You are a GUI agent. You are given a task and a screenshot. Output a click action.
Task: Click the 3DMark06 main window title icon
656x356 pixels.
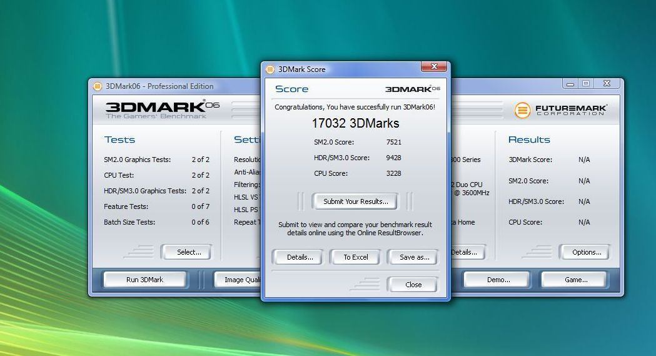tap(98, 86)
